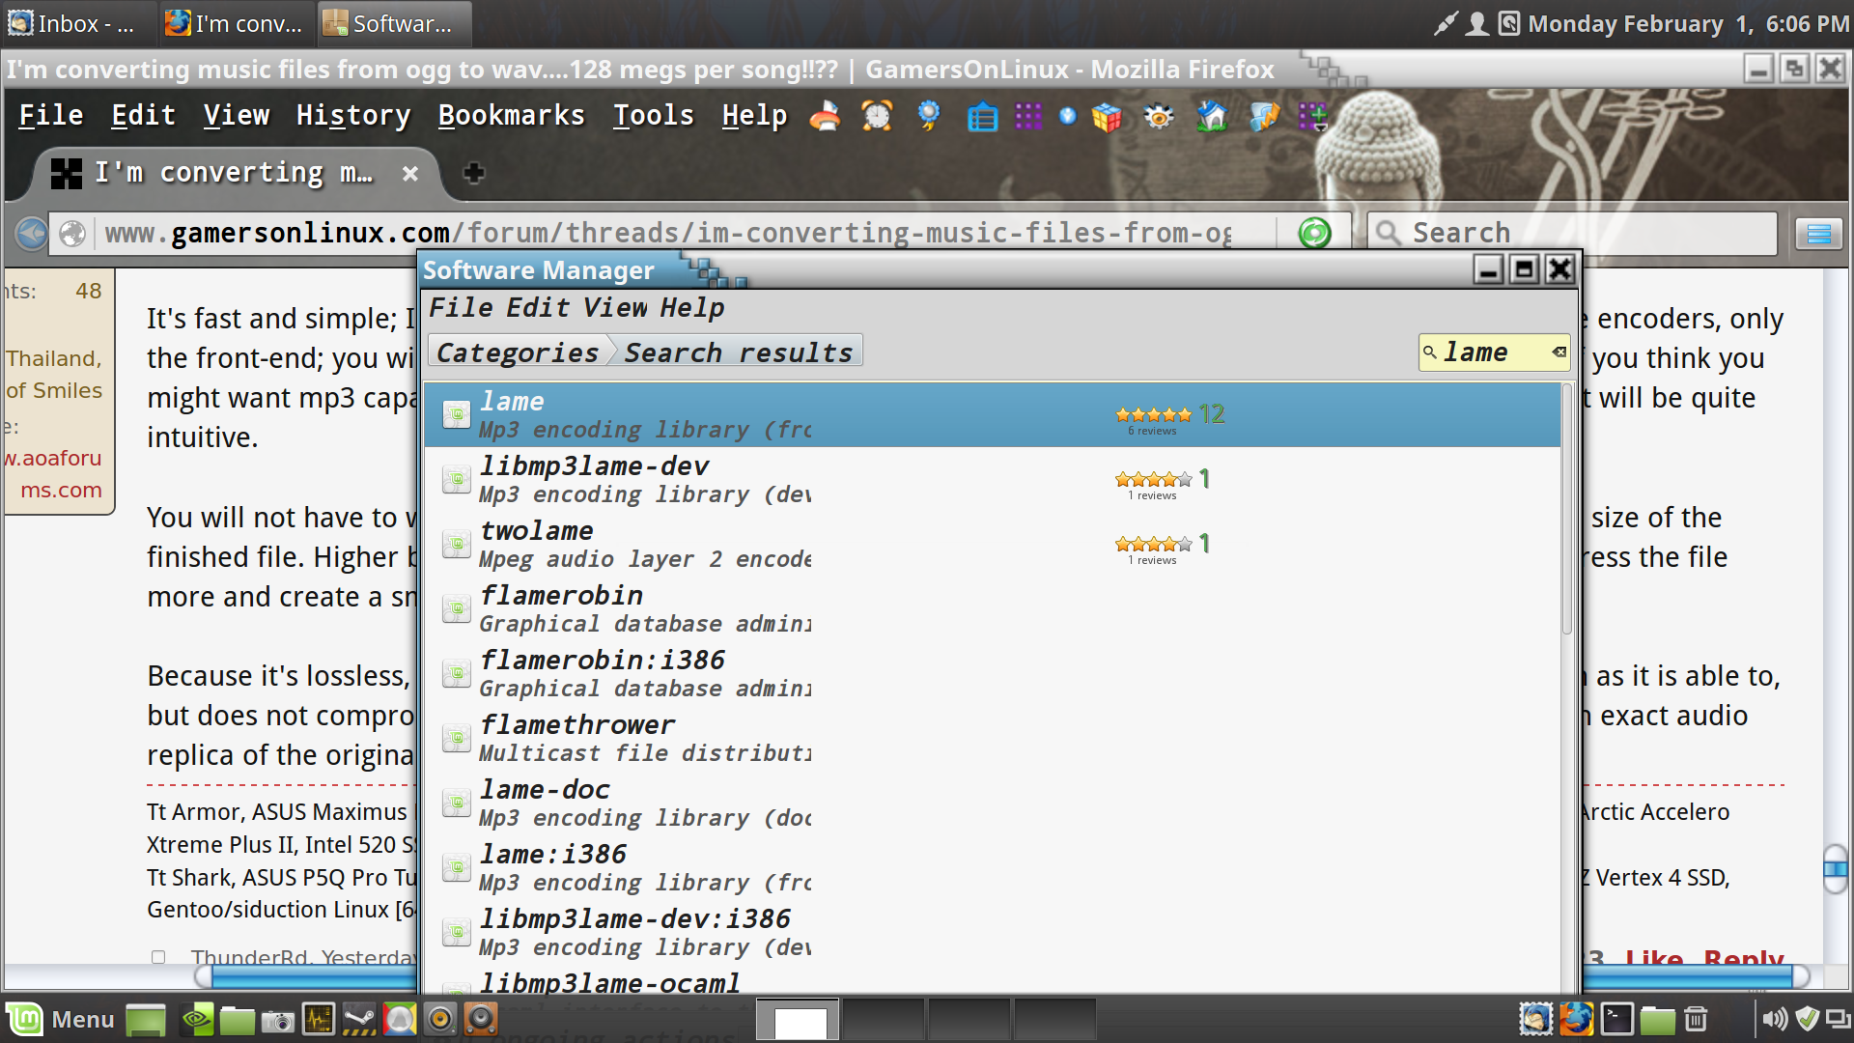Select the libmp3lame-dev:i386 package
The width and height of the screenshot is (1854, 1043).
992,932
